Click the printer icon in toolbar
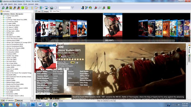The width and height of the screenshot is (191, 107). click(x=52, y=8)
